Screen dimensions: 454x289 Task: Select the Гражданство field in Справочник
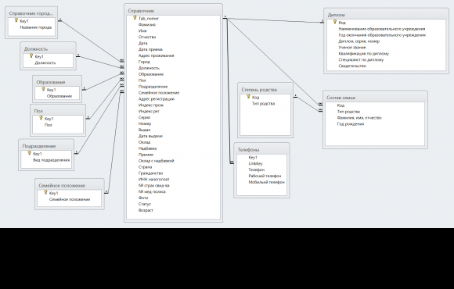[x=150, y=173]
